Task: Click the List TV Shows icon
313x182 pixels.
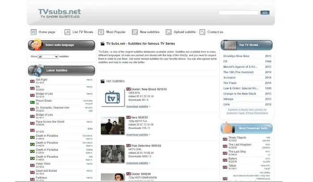Action: (67, 32)
